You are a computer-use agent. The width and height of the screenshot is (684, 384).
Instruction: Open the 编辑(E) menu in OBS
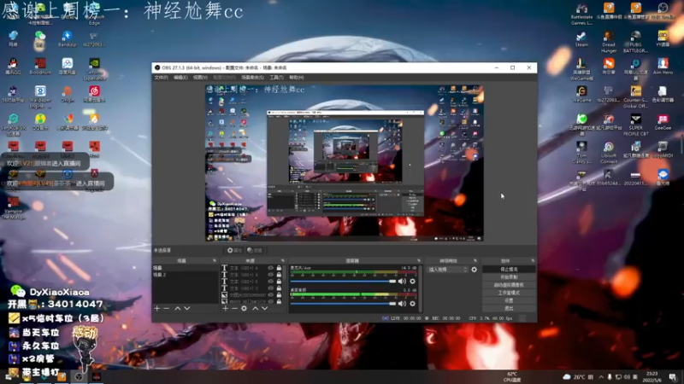click(x=180, y=78)
